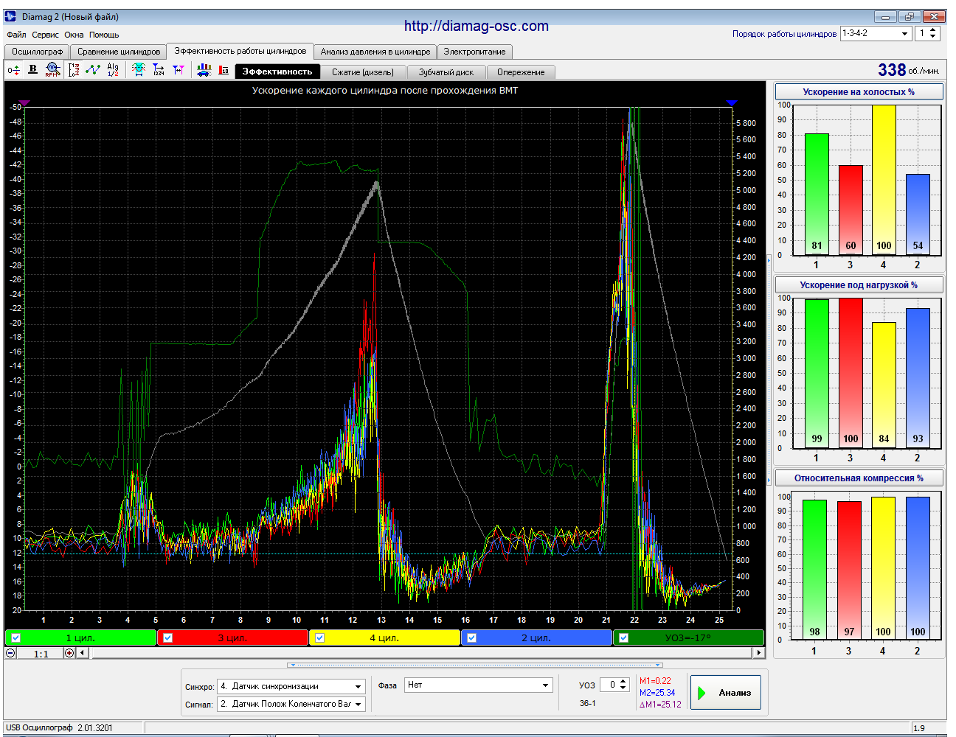Click the red bar chart 10 icon

click(x=224, y=70)
